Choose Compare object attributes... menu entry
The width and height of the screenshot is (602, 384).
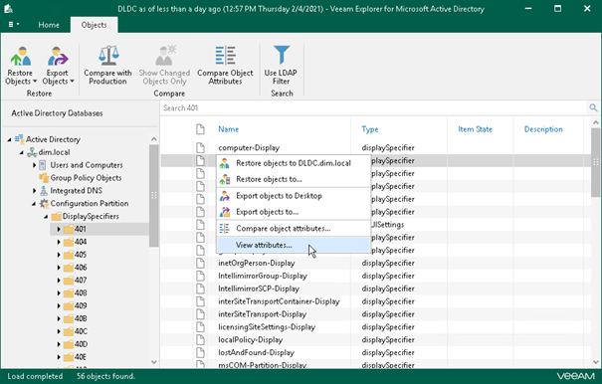(x=294, y=229)
